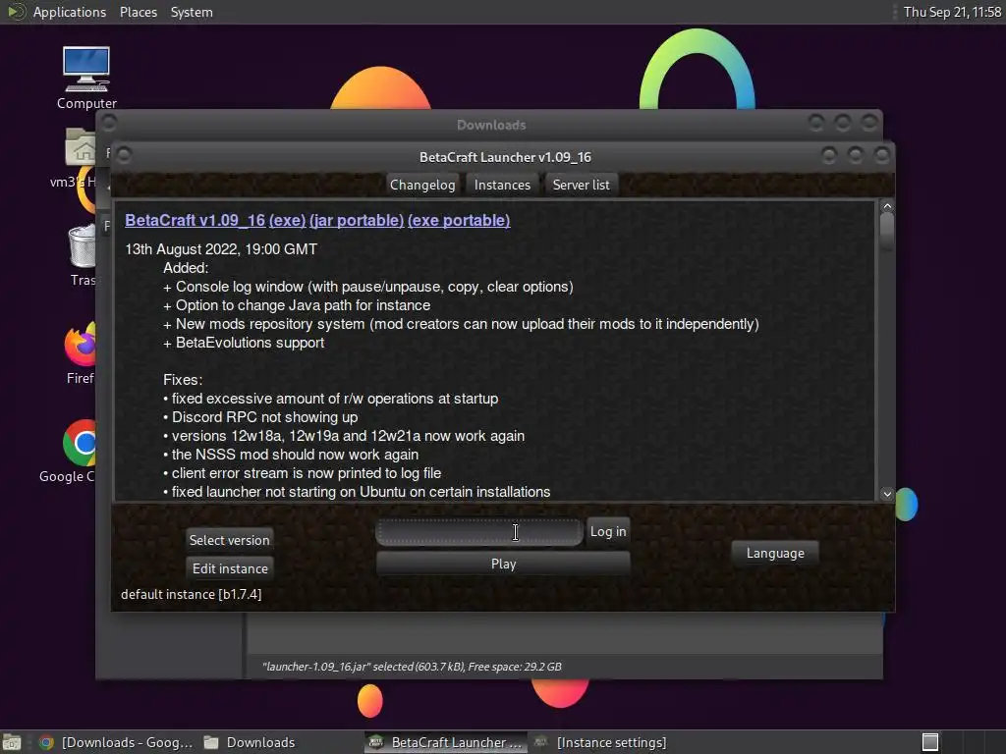Click the MATE logo icon in top panel
Image resolution: width=1006 pixels, height=754 pixels.
coord(16,12)
